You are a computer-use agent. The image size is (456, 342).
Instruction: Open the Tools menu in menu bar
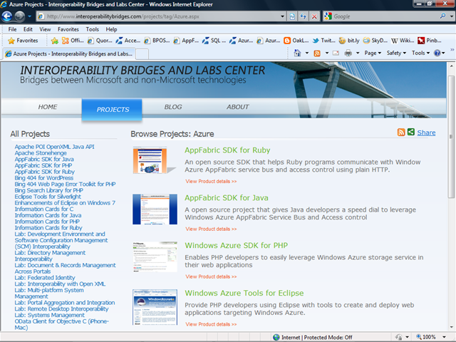tap(92, 29)
